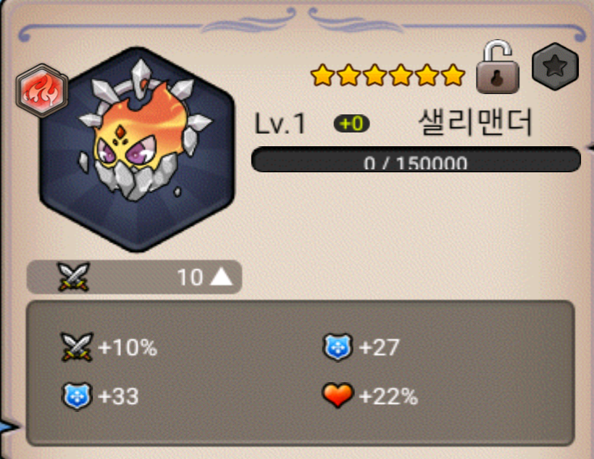Click the attack power bar showing 10

pos(134,277)
